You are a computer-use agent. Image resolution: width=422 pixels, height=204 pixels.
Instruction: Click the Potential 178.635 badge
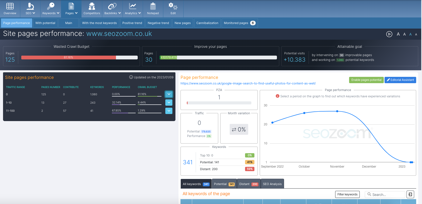tap(206, 131)
